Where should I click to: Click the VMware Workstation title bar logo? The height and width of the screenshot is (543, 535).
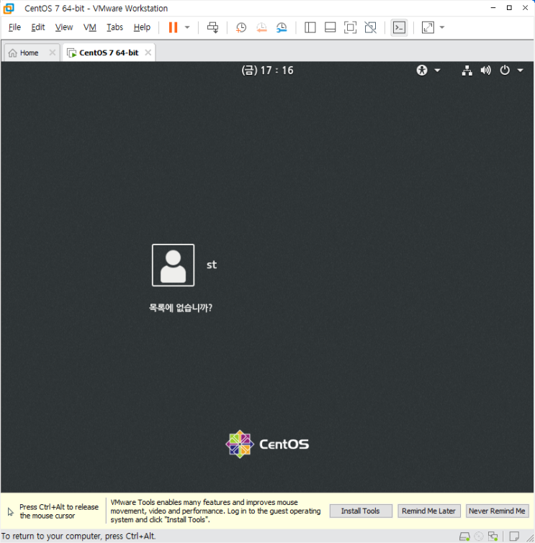(x=9, y=9)
